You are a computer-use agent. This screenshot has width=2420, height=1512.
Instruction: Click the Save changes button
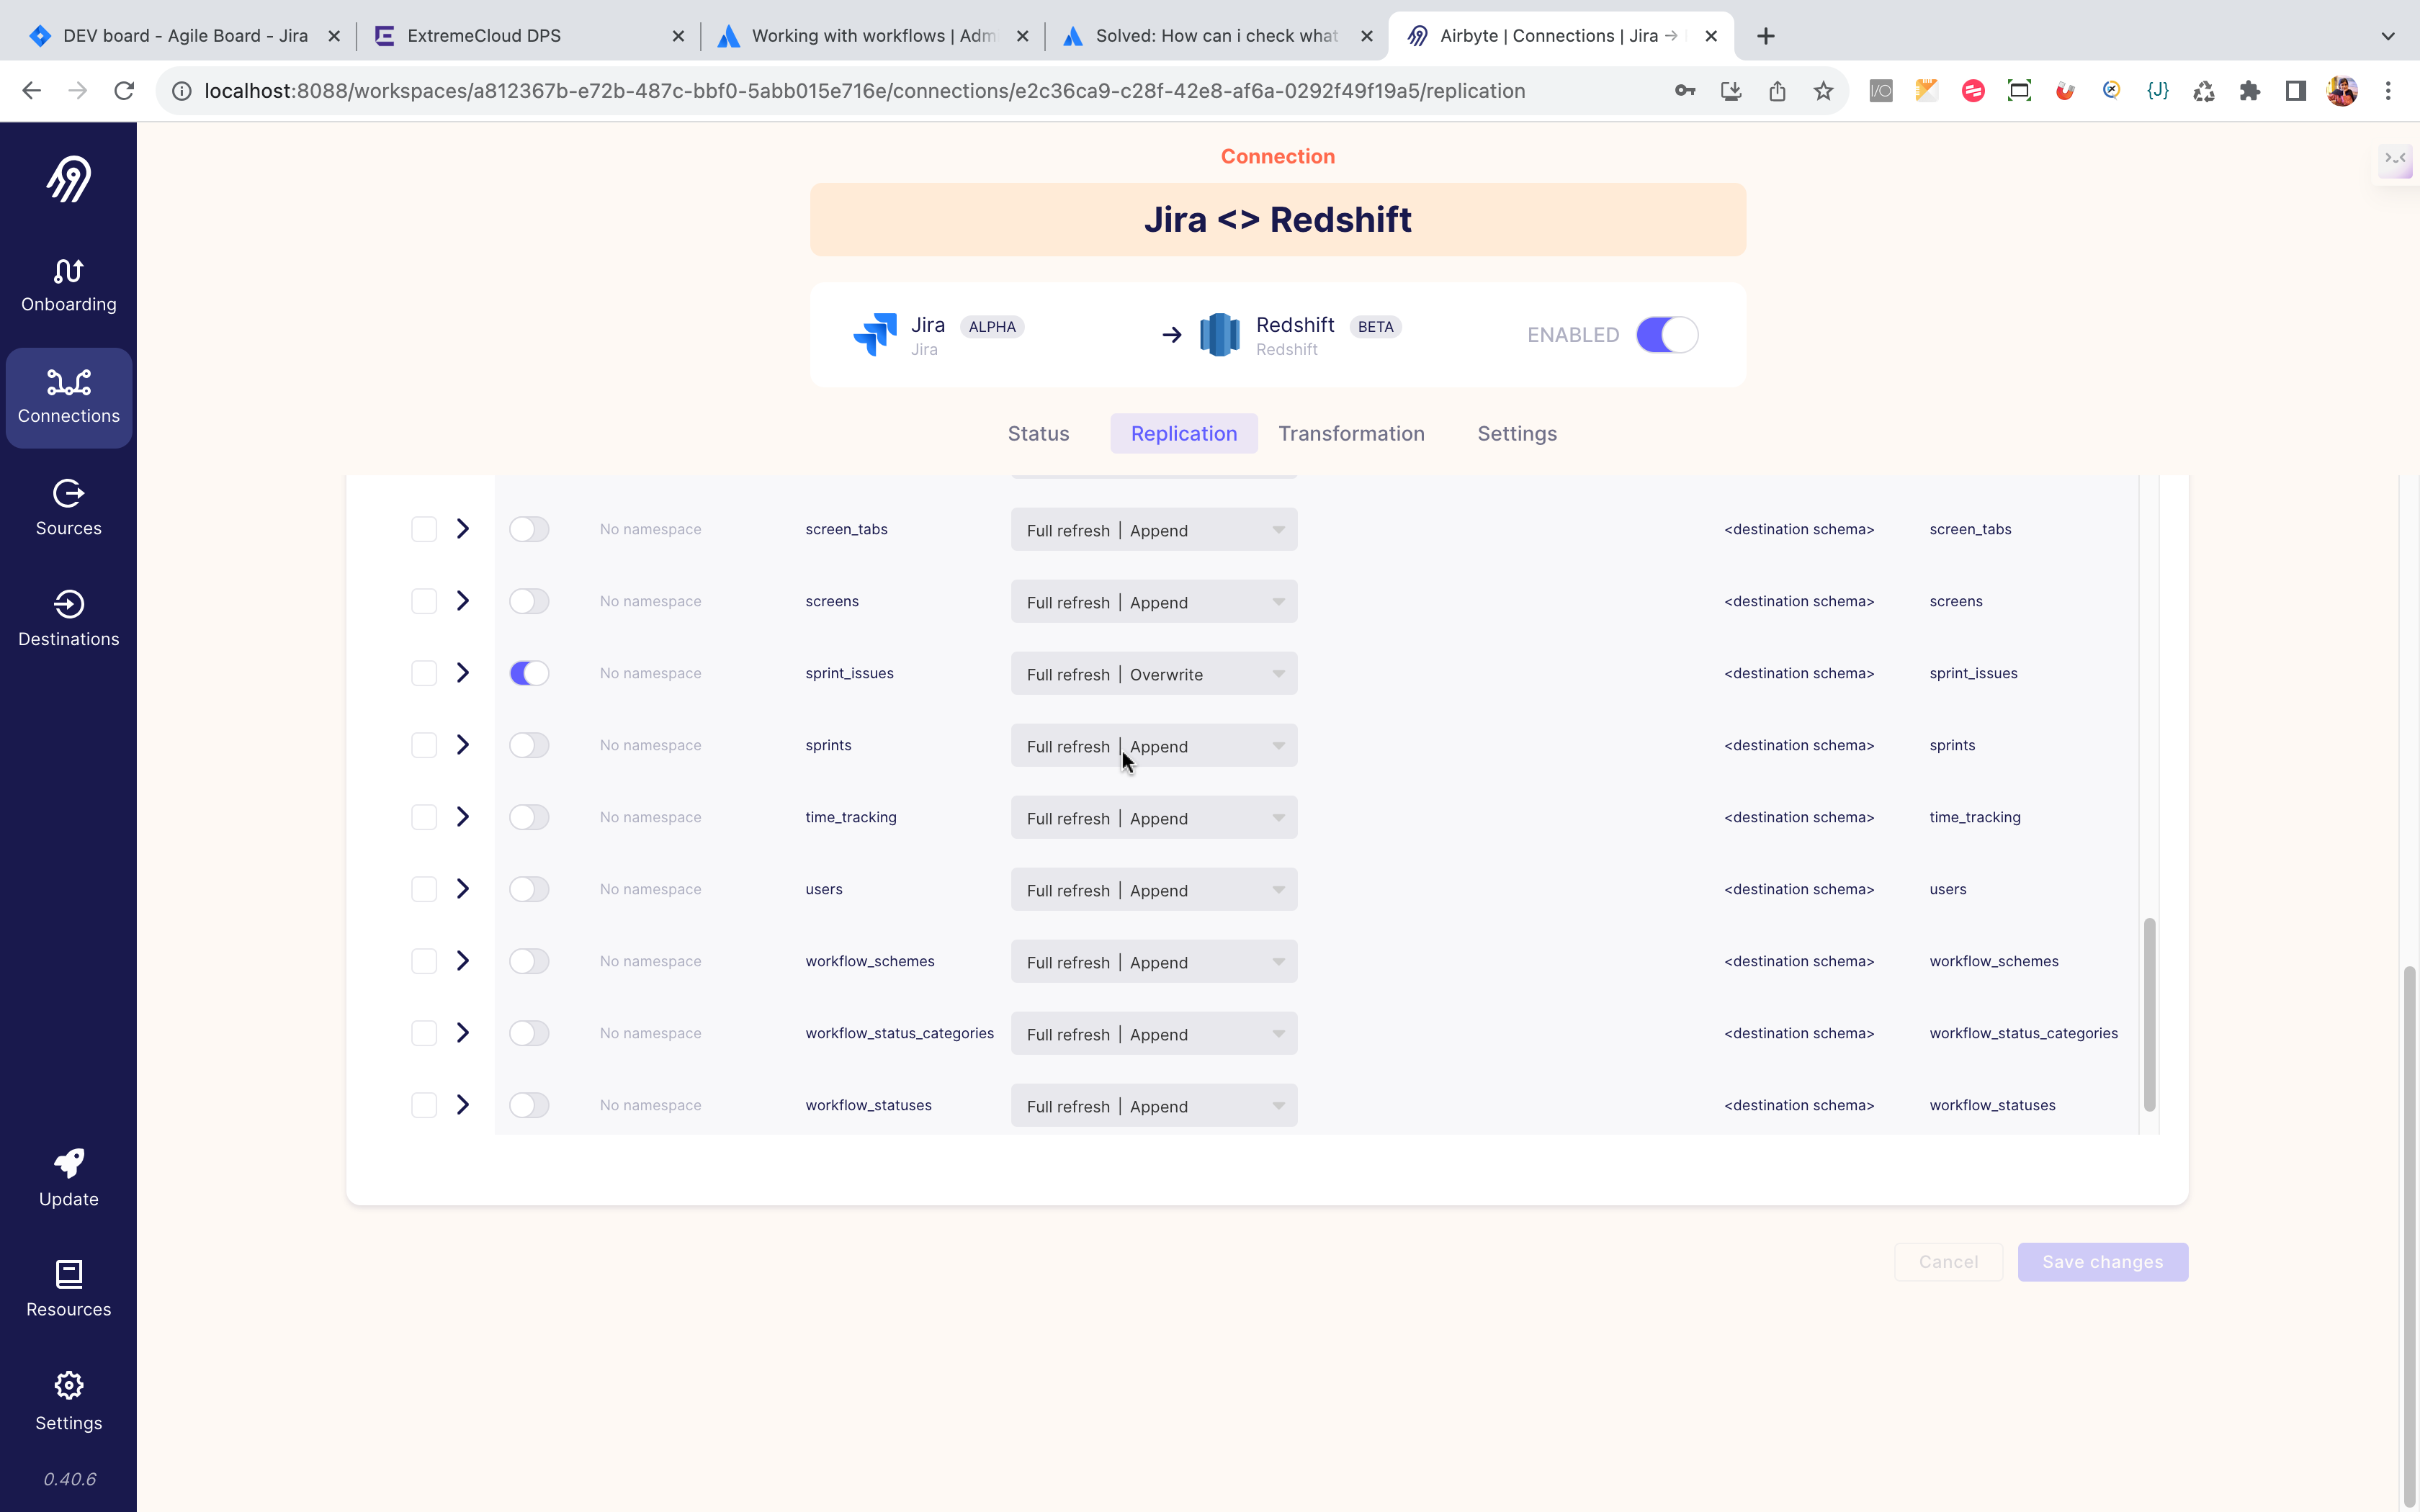pos(2102,1262)
